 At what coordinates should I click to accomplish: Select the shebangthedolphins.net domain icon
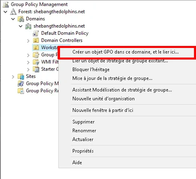(28, 26)
